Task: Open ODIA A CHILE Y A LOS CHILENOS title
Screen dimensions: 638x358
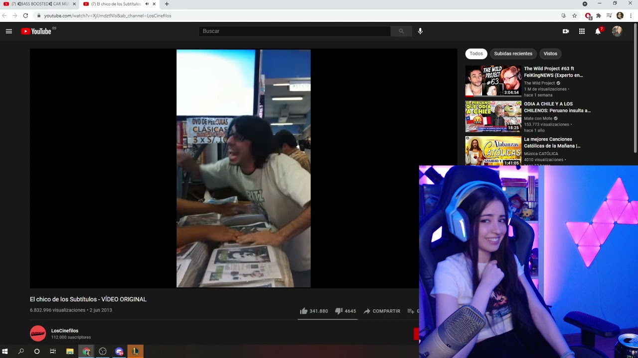Action: [x=557, y=107]
